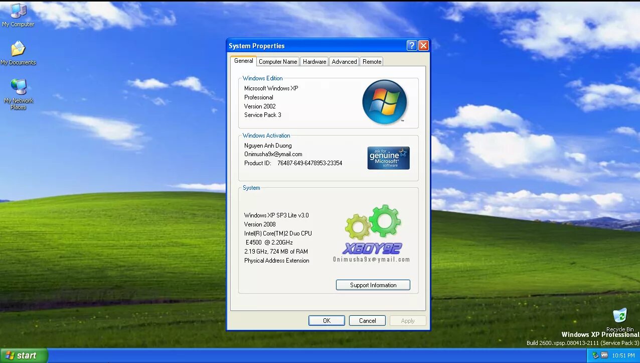The height and width of the screenshot is (363, 640).
Task: Click the Microsoft Windows XP text
Action: pyautogui.click(x=271, y=88)
